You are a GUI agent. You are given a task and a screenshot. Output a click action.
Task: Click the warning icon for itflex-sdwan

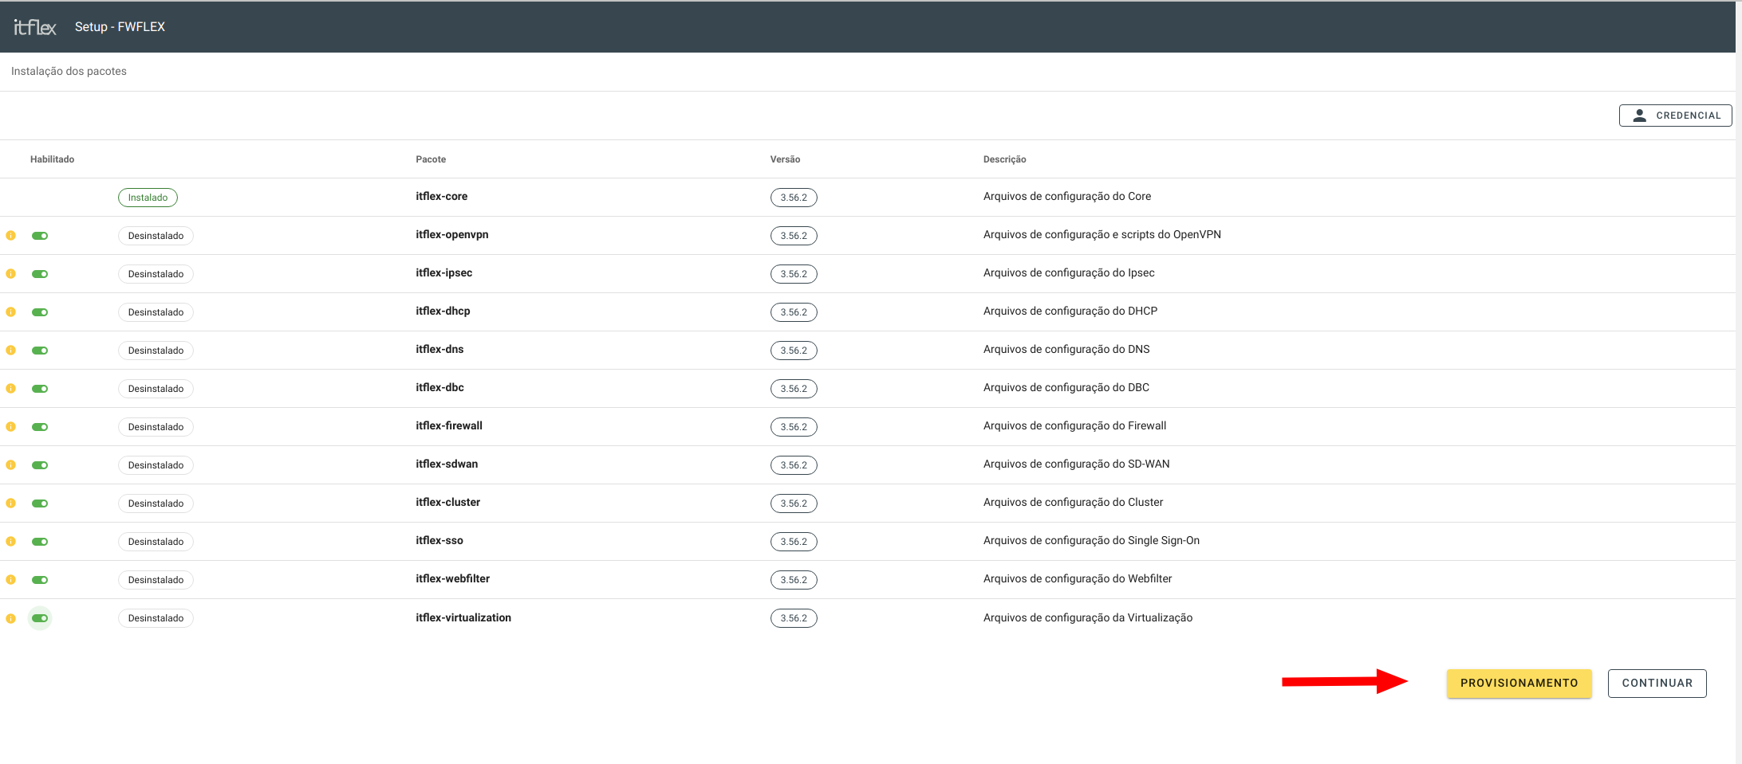11,465
